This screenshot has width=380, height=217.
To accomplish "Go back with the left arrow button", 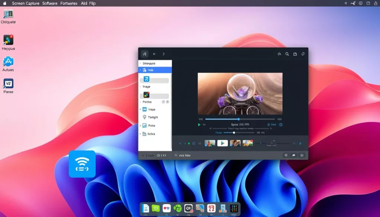I will (x=154, y=54).
